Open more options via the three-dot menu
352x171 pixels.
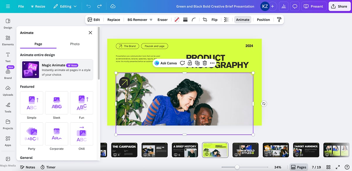pyautogui.click(x=212, y=63)
